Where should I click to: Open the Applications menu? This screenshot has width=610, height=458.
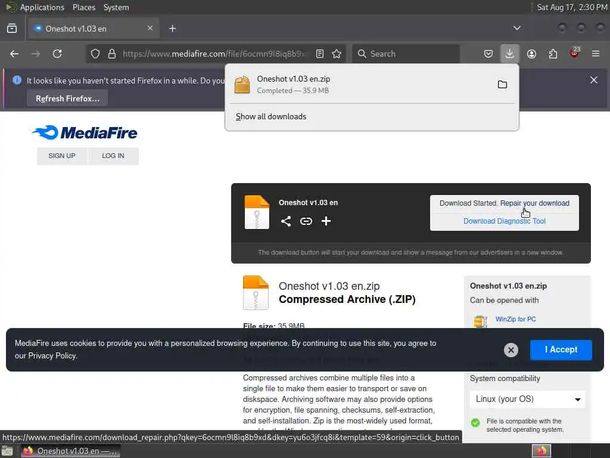click(42, 7)
